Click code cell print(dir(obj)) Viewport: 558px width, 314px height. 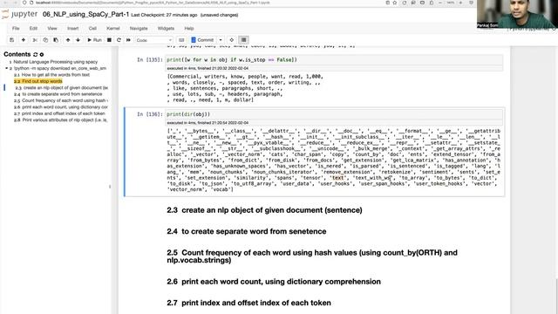click(334, 114)
